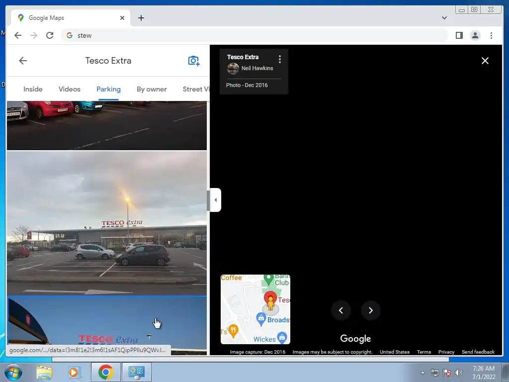Add a photo with the camera-plus icon
Viewport: 509px width, 382px height.
tap(194, 60)
